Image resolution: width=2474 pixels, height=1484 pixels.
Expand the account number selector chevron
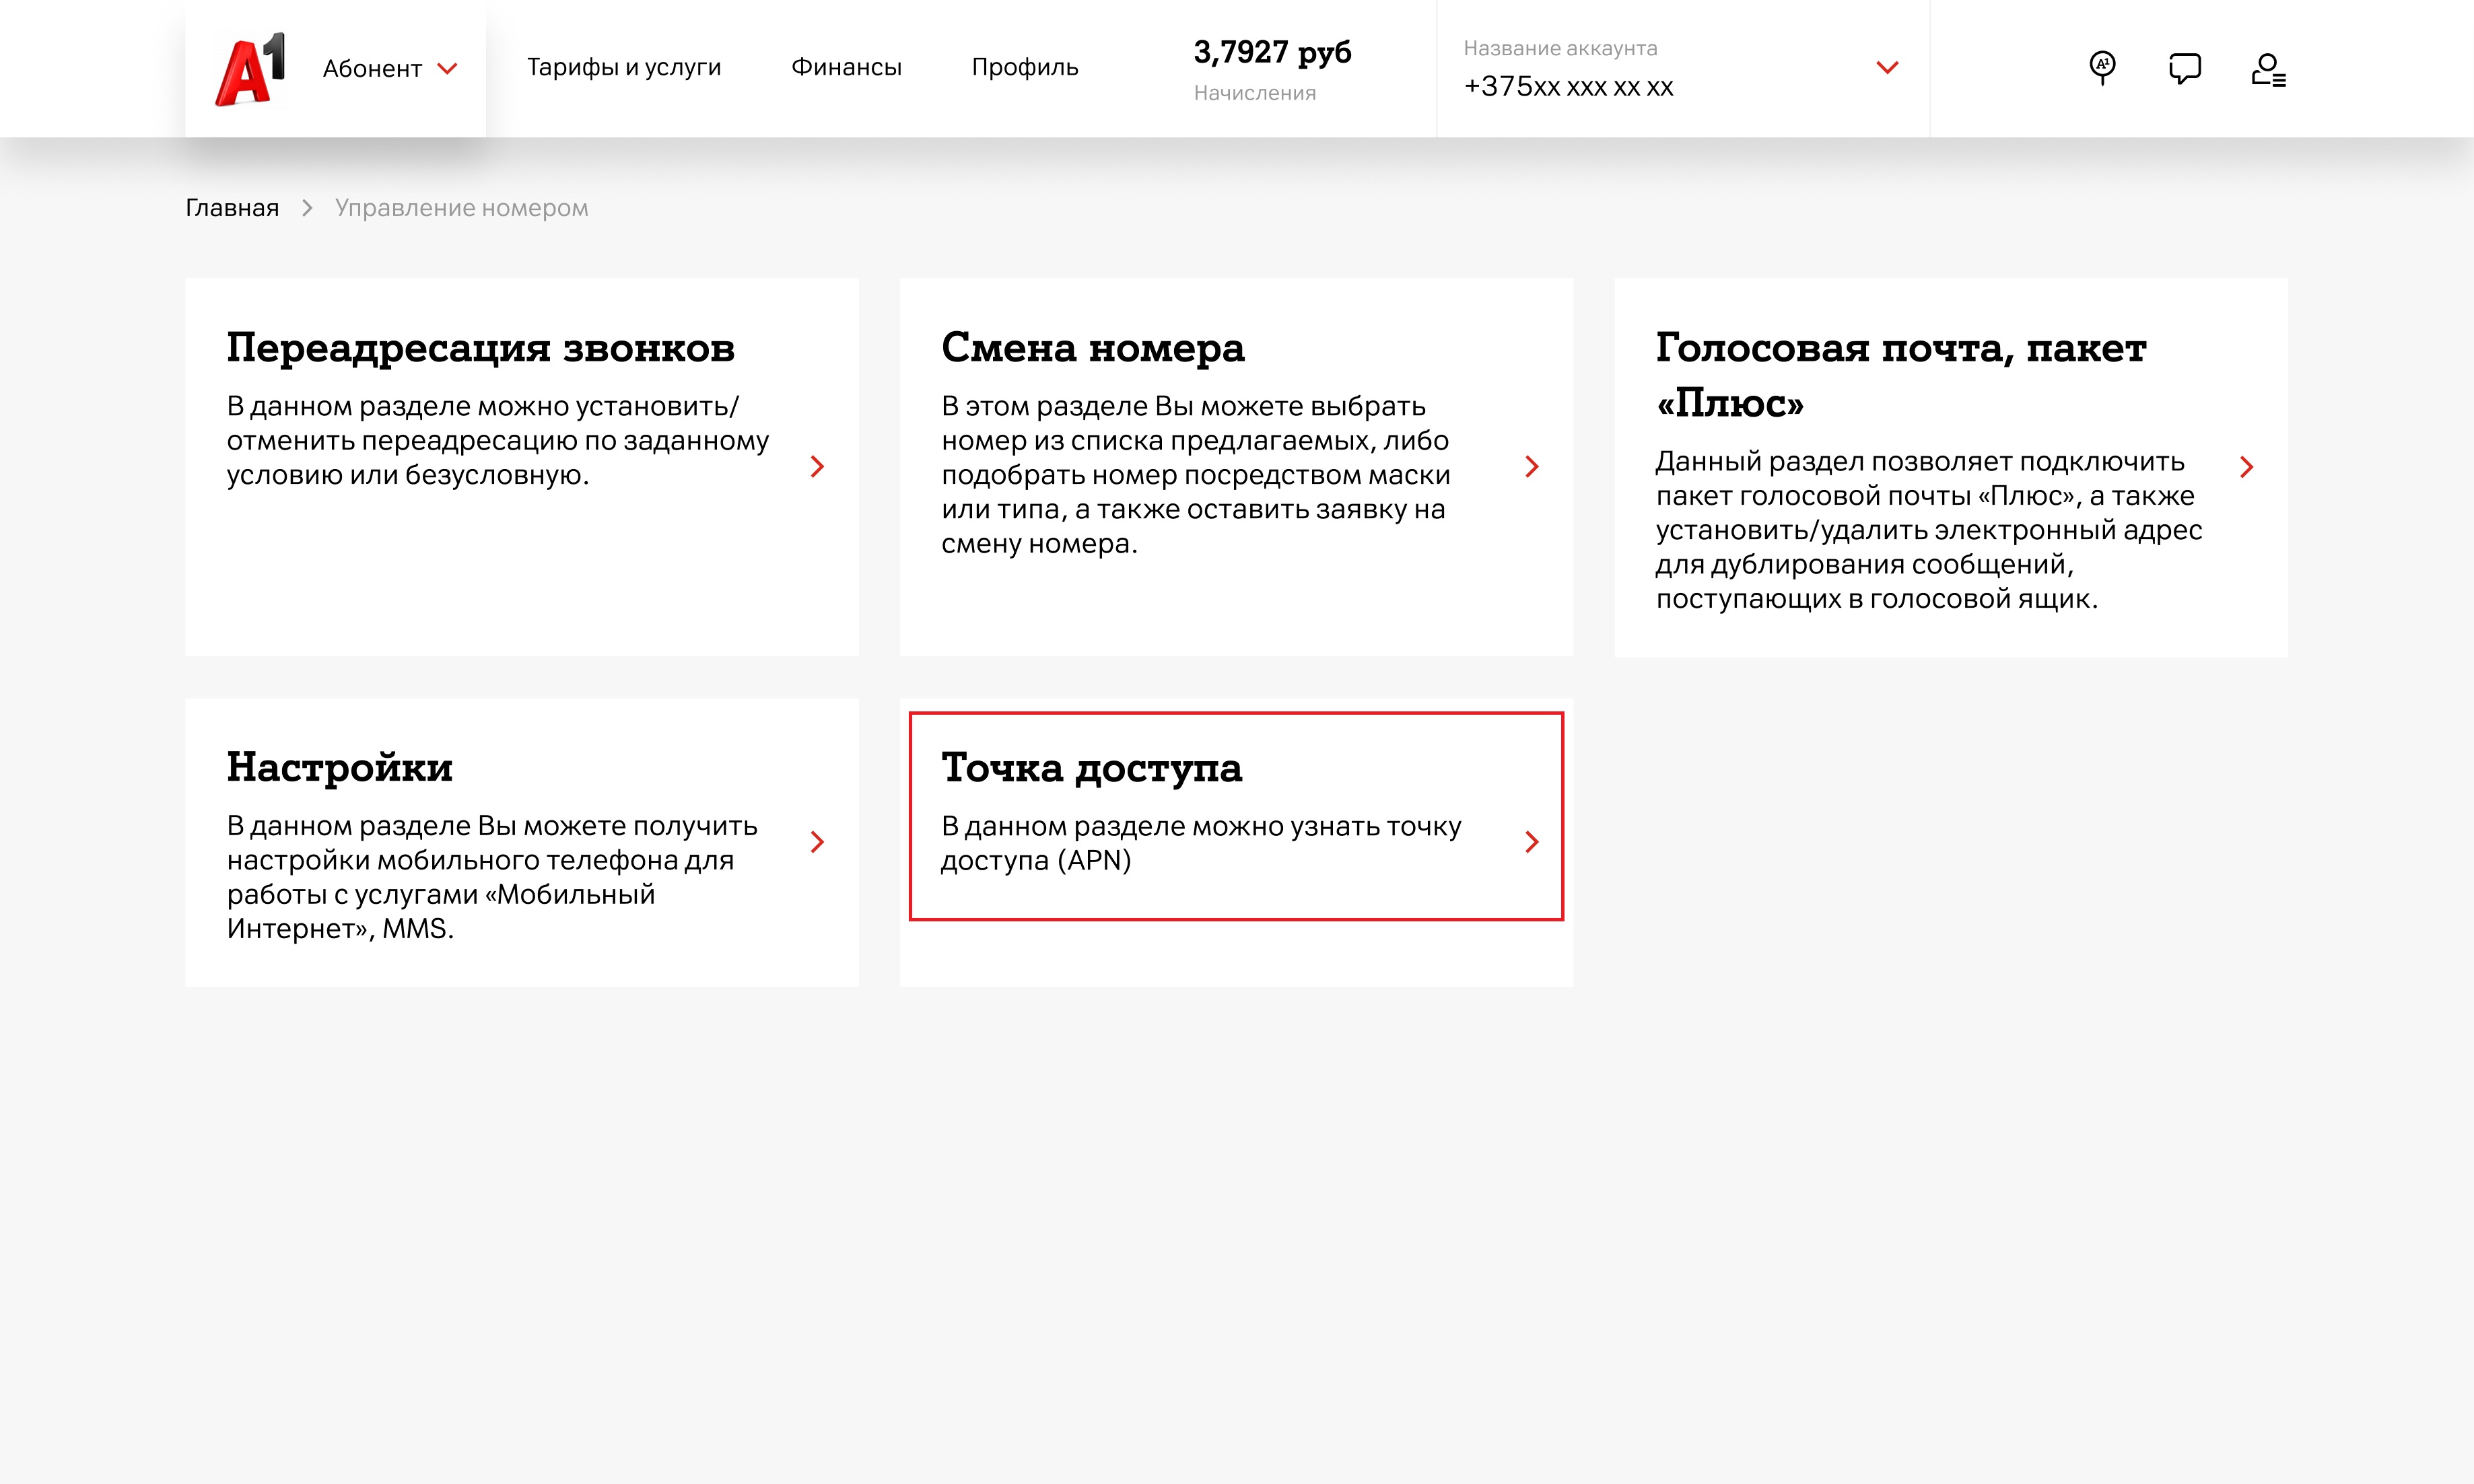[1886, 68]
